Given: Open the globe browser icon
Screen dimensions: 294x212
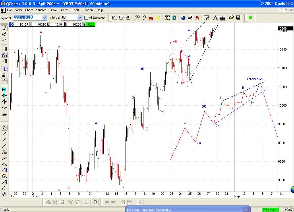Looking at the screenshot, I should [183, 18].
